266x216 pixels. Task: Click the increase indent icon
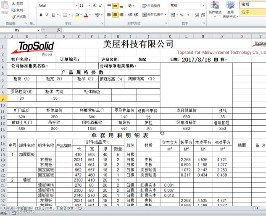(x=136, y=15)
